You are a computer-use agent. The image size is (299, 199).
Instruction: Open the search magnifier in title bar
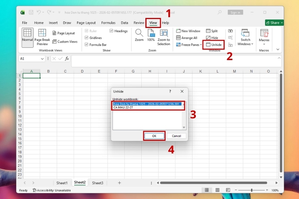(220, 12)
